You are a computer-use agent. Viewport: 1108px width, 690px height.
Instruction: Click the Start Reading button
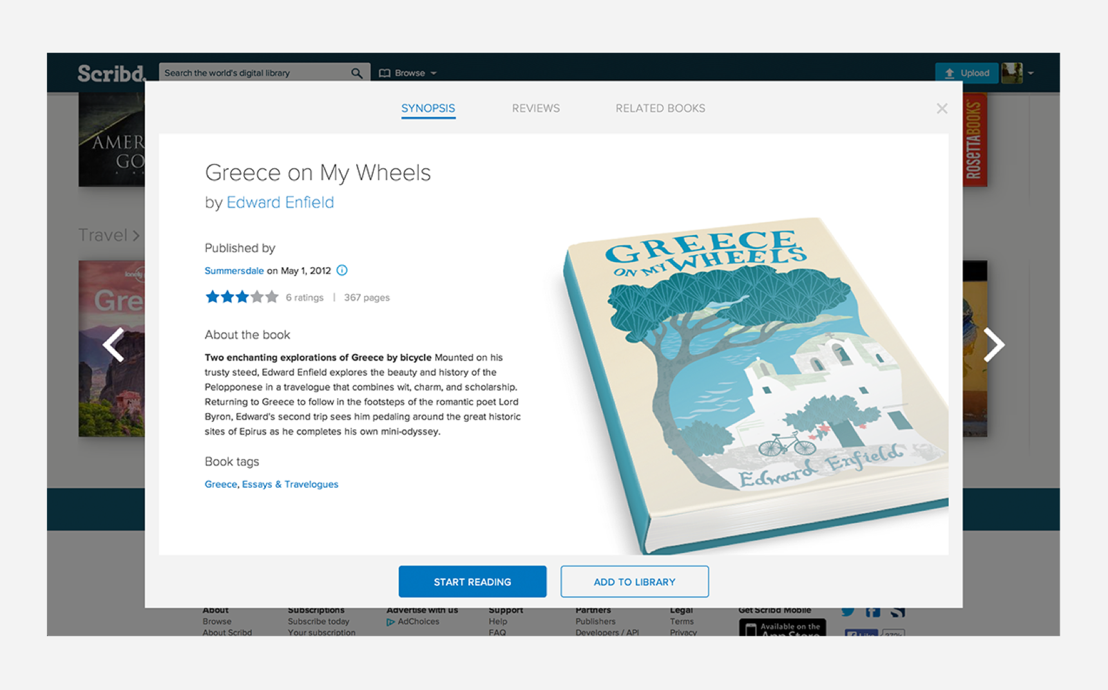[x=472, y=582]
